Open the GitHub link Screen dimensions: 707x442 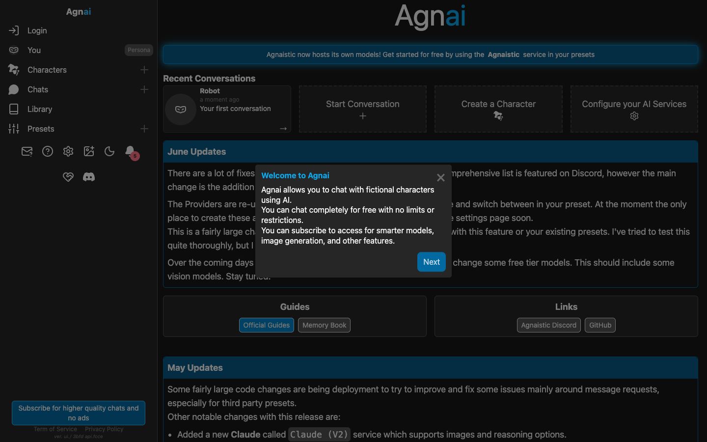tap(600, 325)
